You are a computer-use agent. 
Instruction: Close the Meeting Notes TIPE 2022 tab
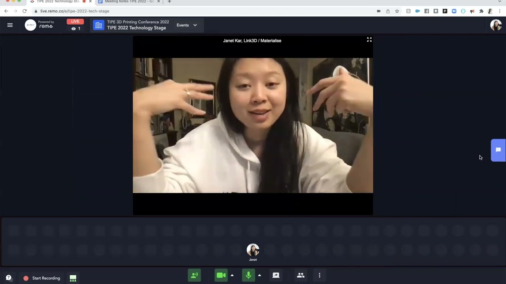(159, 2)
